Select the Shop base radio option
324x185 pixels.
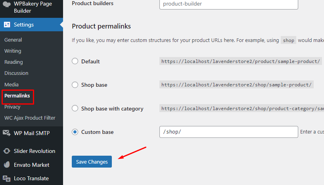click(x=75, y=85)
